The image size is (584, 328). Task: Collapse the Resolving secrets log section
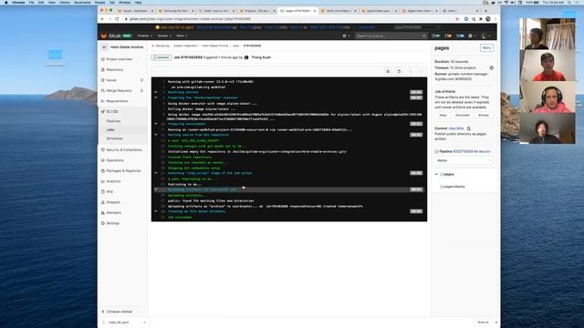(156, 92)
